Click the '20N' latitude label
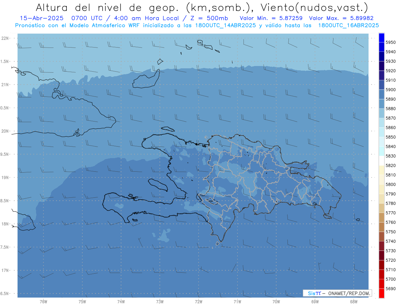The width and height of the screenshot is (397, 306). (x=5, y=131)
